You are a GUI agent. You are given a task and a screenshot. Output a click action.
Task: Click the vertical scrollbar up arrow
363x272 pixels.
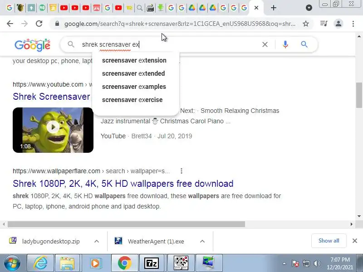[x=359, y=36]
